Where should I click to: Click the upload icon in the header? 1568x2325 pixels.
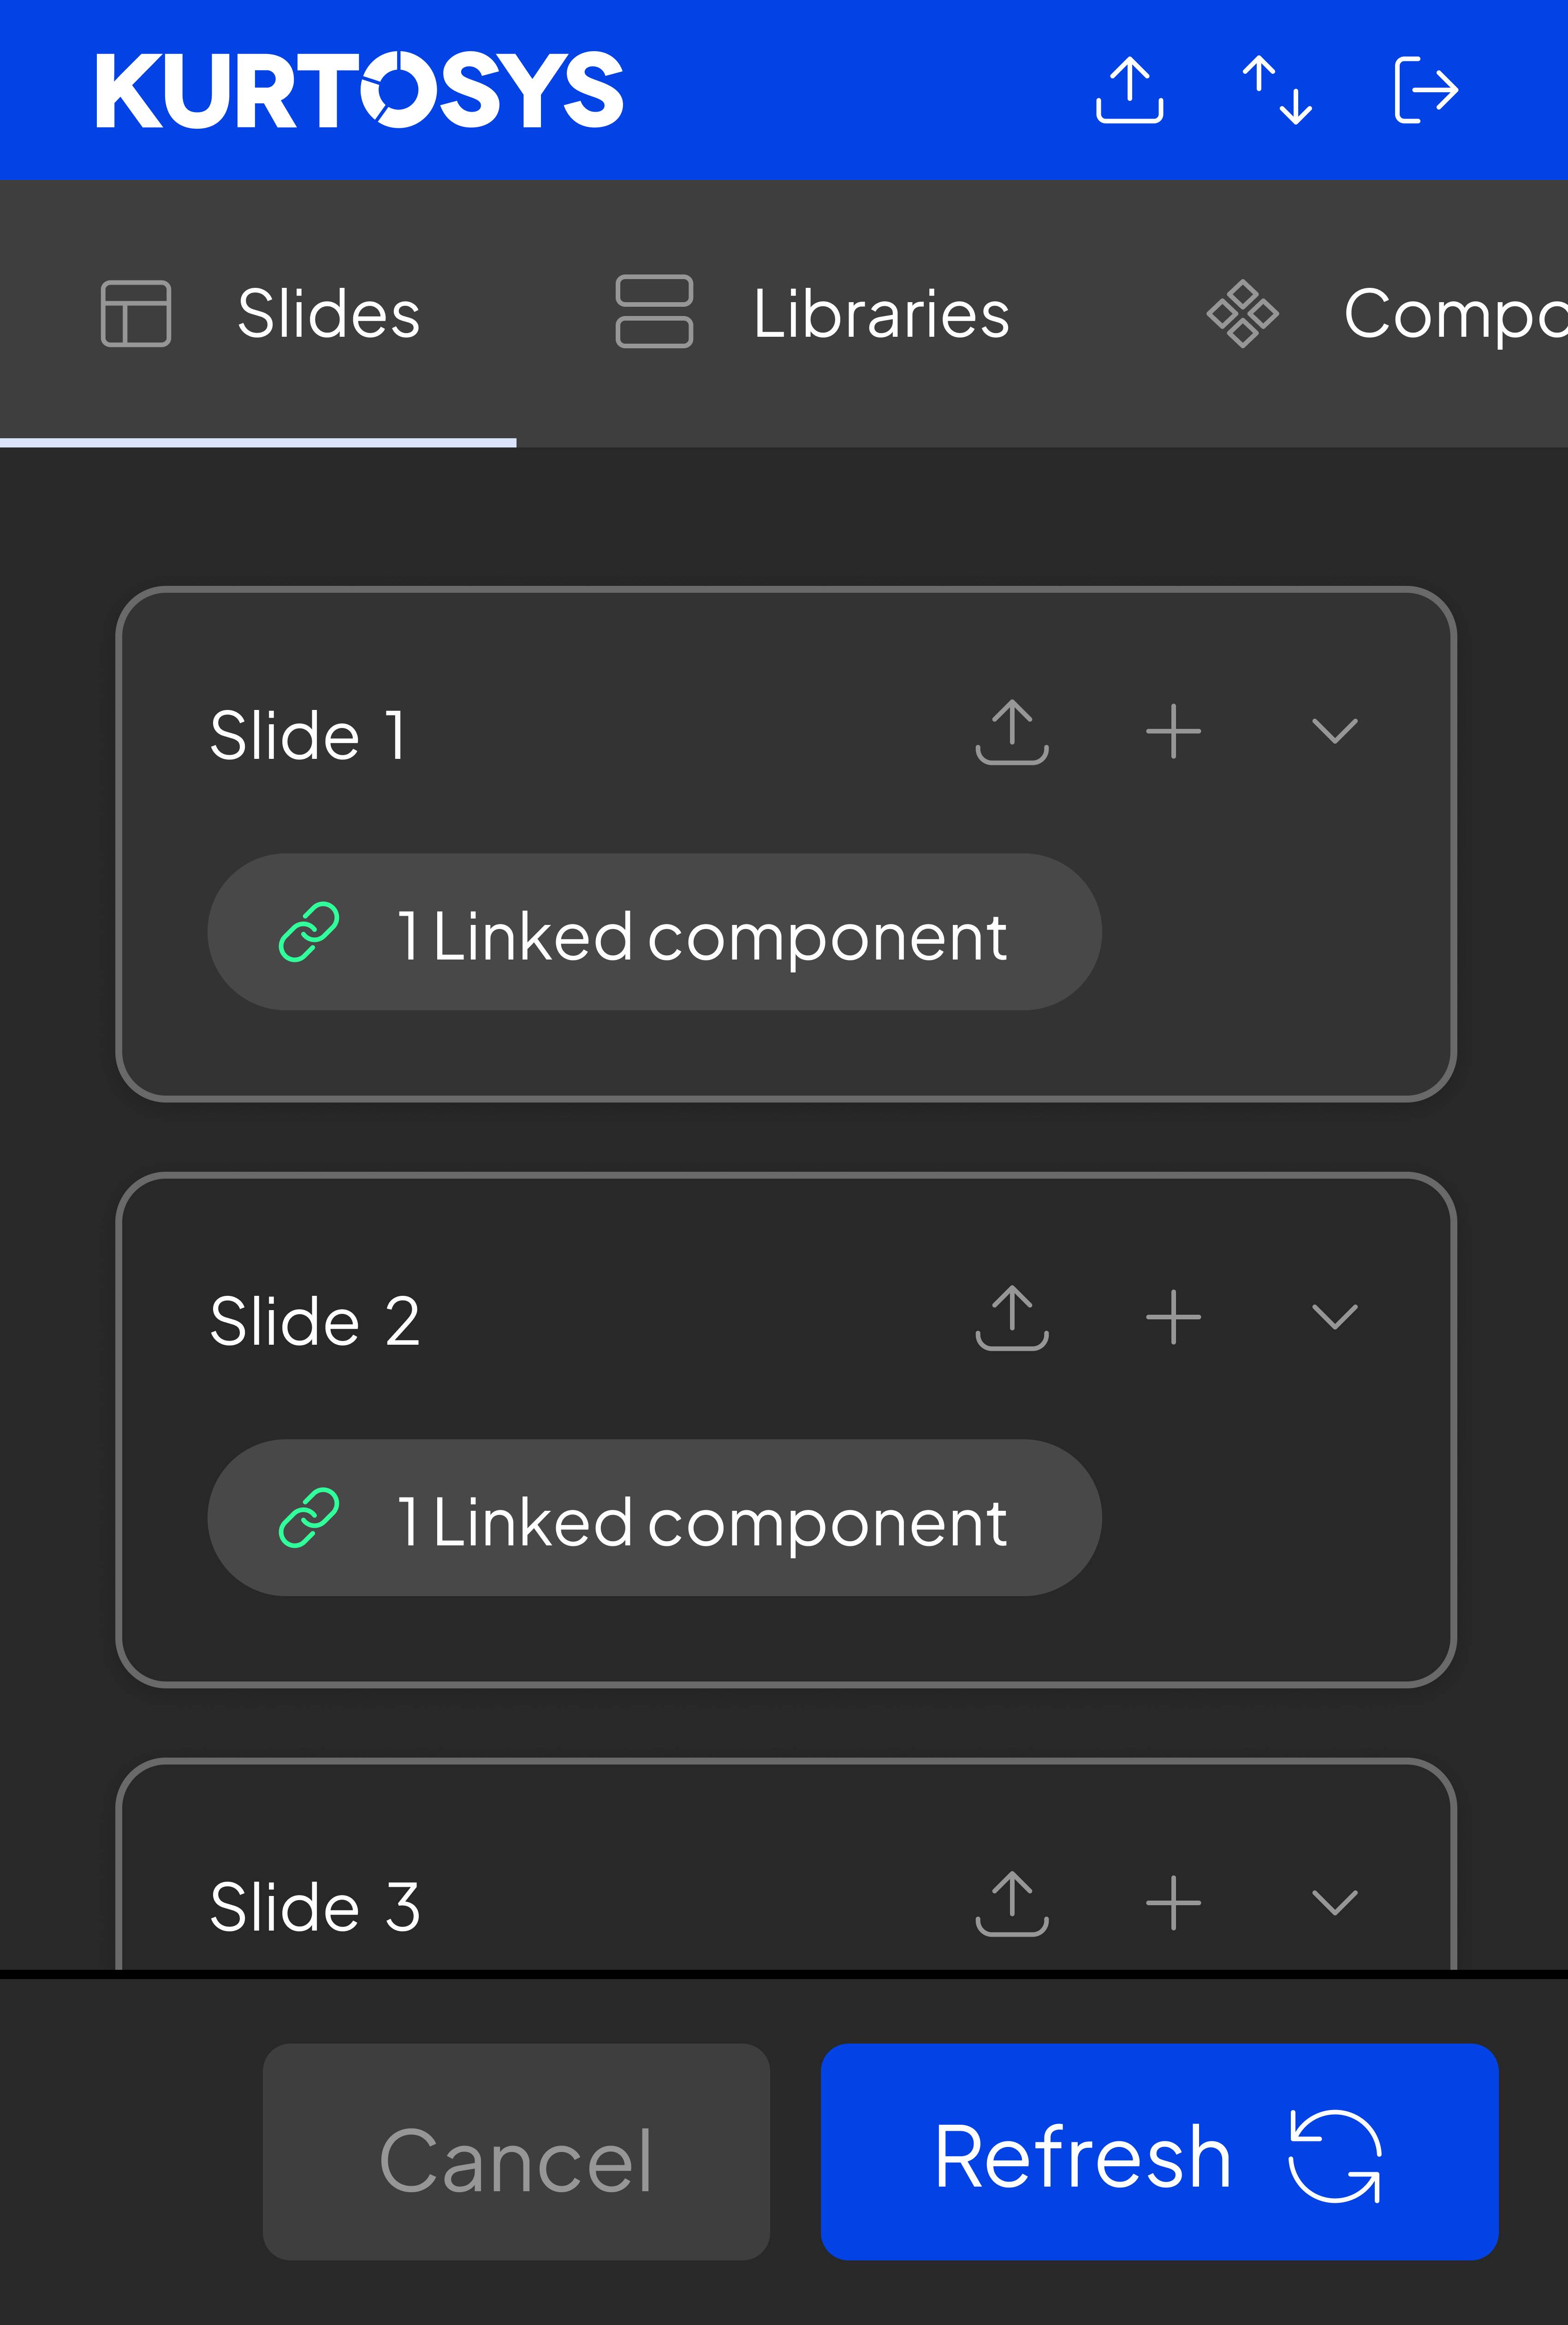(x=1129, y=90)
